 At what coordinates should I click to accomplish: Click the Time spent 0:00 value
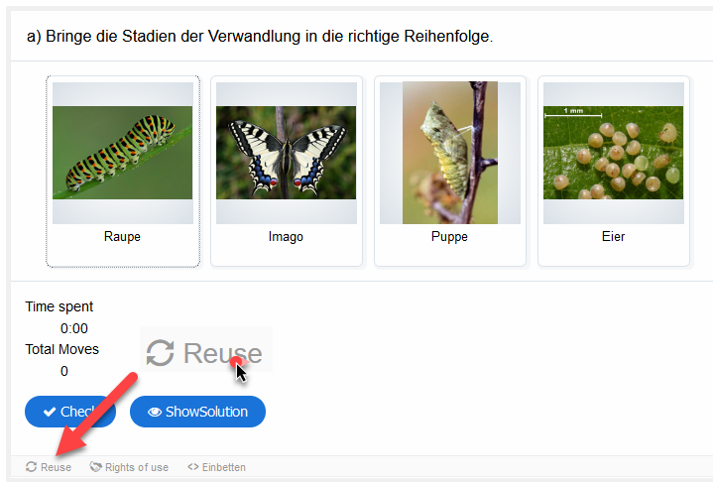coord(74,328)
